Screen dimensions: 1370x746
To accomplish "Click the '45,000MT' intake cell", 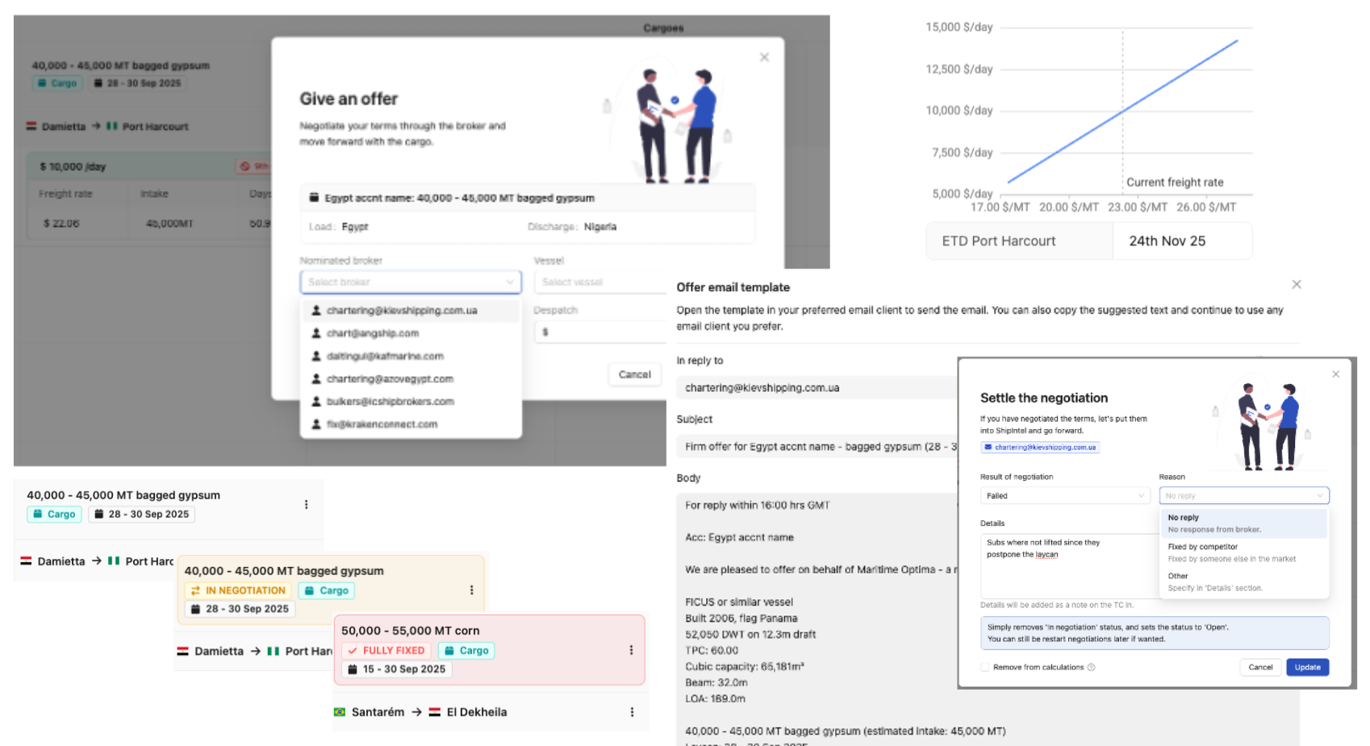I will [169, 223].
